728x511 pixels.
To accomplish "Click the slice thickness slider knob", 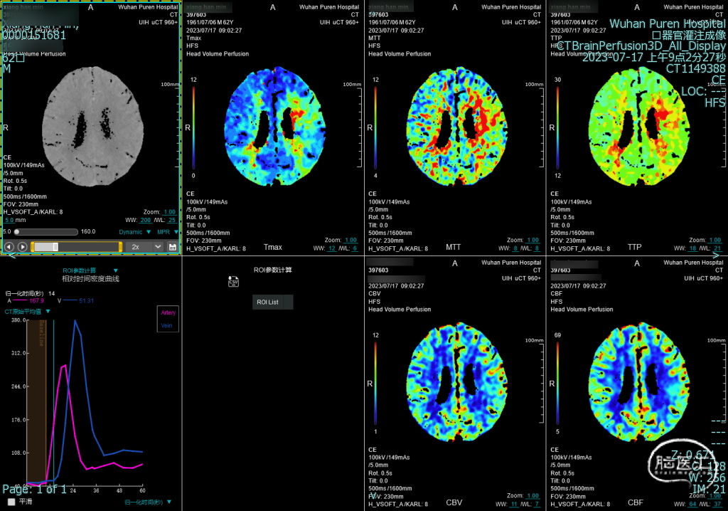I will pos(17,231).
